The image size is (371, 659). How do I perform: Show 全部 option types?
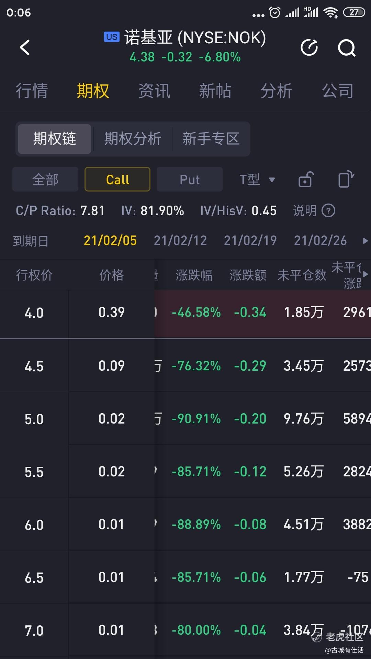pyautogui.click(x=45, y=179)
